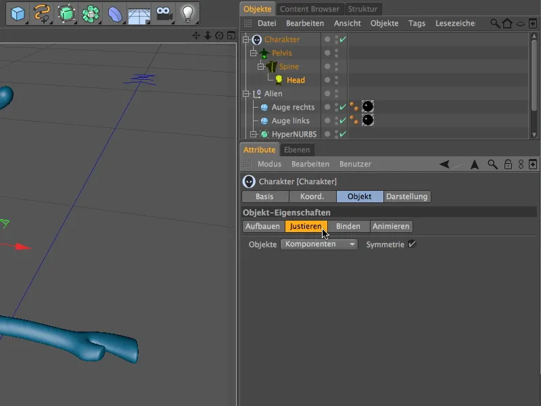The image size is (541, 406).
Task: Toggle visibility dots for Alien
Action: (336, 93)
